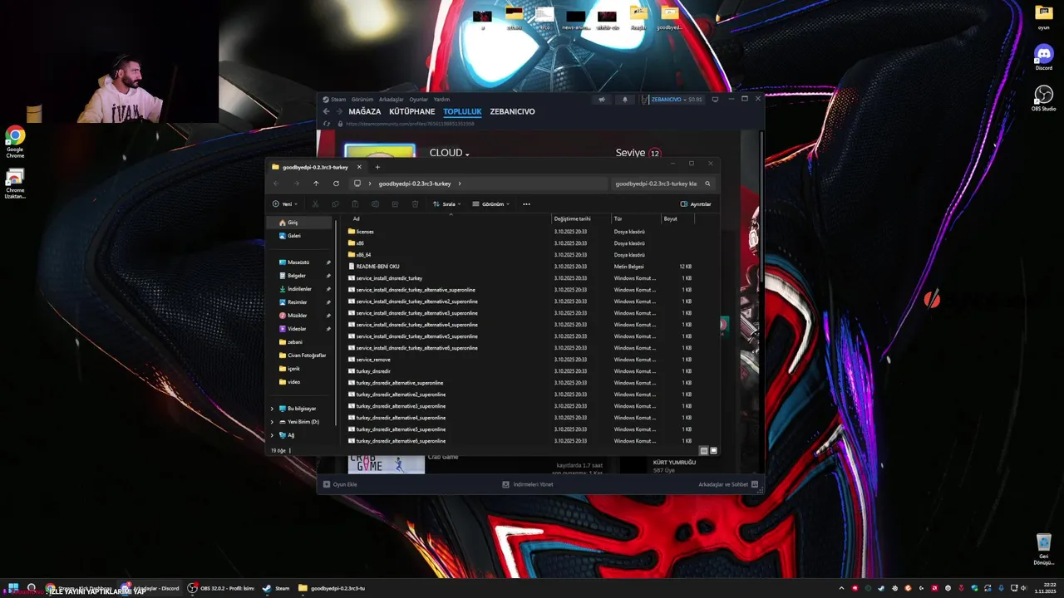
Task: Expand Ağ in the navigation pane
Action: point(272,435)
